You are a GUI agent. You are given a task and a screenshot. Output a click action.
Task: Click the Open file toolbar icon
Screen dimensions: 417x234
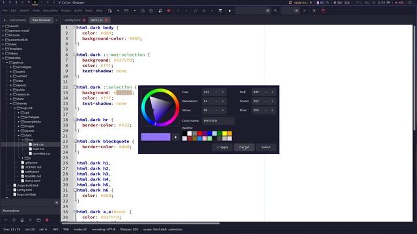coord(126,11)
